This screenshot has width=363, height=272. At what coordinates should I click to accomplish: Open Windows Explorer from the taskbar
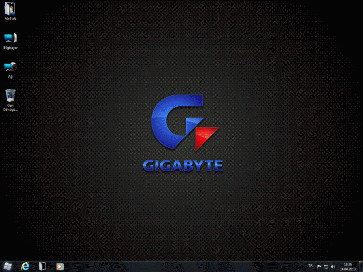(x=42, y=266)
